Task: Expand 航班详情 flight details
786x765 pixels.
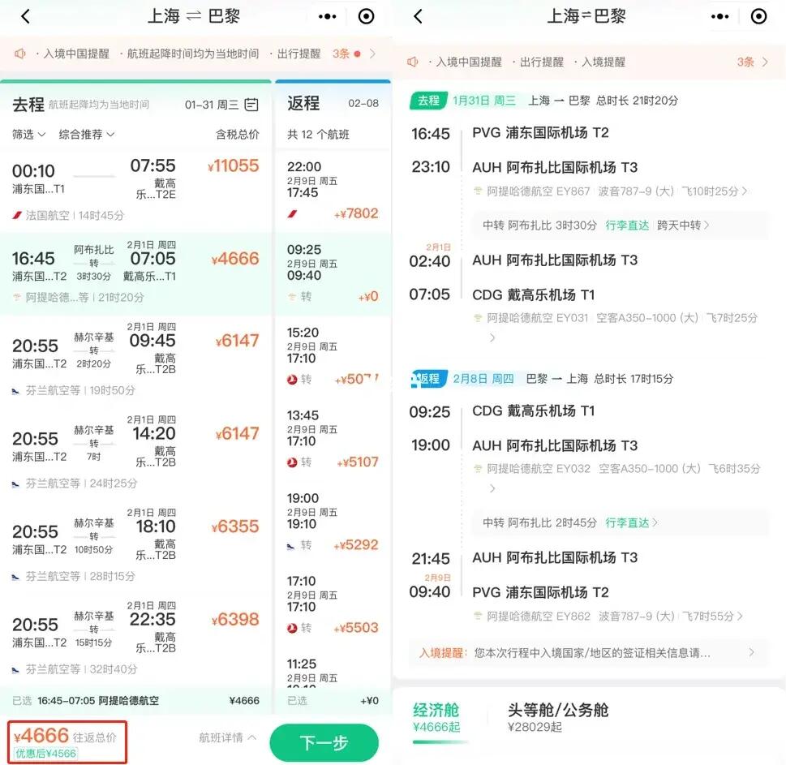Action: [228, 737]
